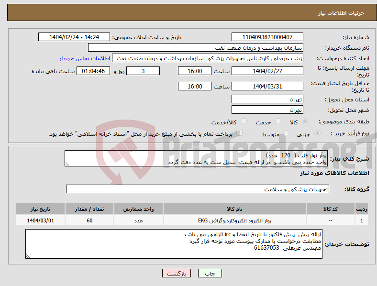This screenshot has height=286, width=377.
Task: Click the buyer organization name field
Action: pos(196,47)
